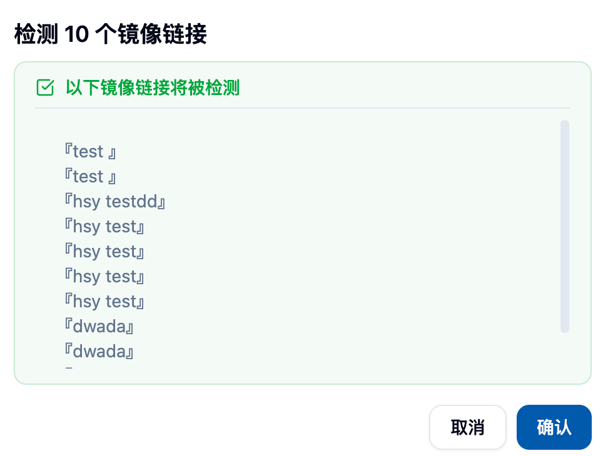Click the vertical scrollbar of the link list
The image size is (603, 456).
[564, 226]
